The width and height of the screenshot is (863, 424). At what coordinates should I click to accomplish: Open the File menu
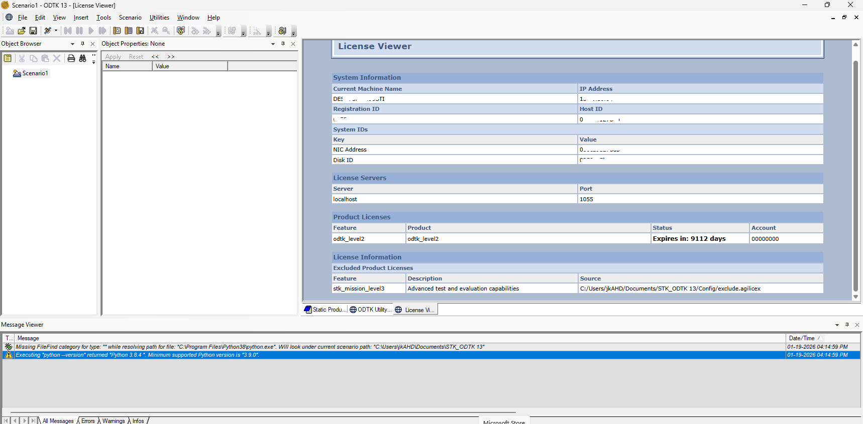[23, 18]
